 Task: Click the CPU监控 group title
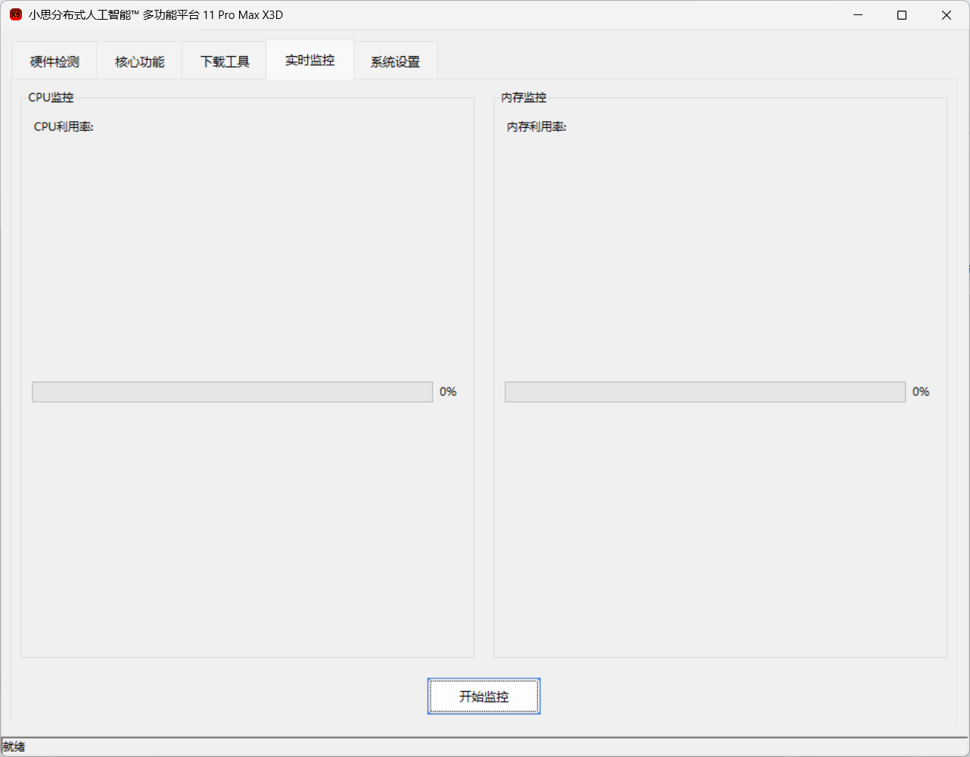[51, 98]
